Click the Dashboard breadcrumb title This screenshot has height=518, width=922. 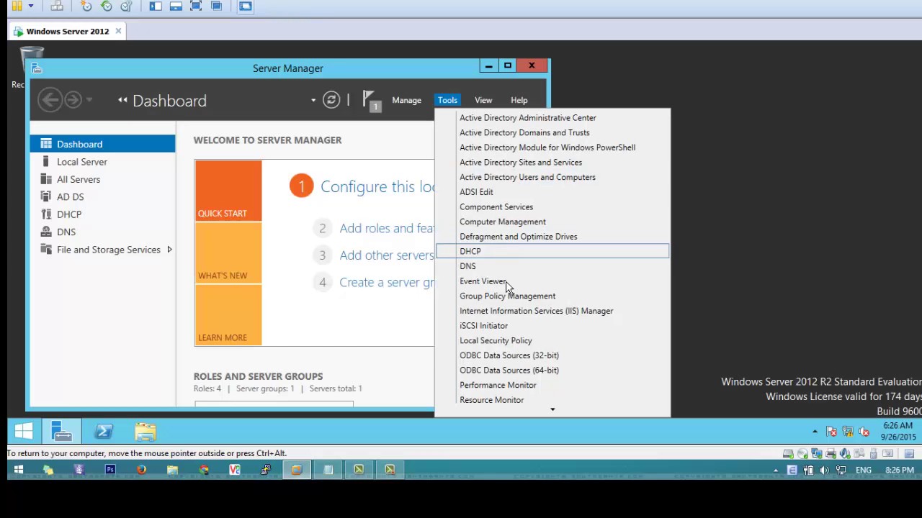[169, 101]
